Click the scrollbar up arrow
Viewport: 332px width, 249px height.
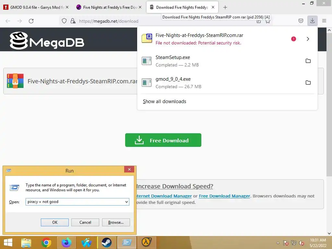point(329,30)
